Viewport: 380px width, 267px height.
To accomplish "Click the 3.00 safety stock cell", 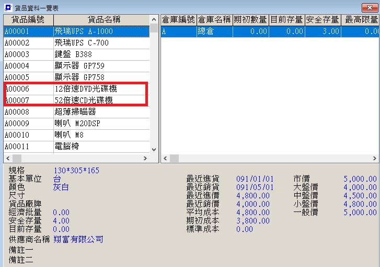I will [323, 31].
